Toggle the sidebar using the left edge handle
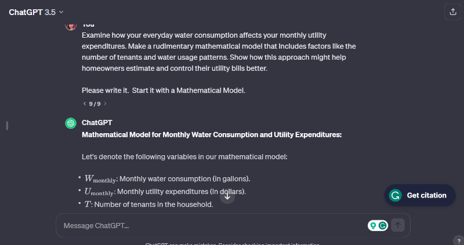Image resolution: width=464 pixels, height=245 pixels. pos(7,125)
